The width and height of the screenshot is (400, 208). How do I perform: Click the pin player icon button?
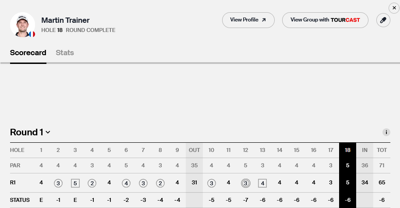[383, 20]
